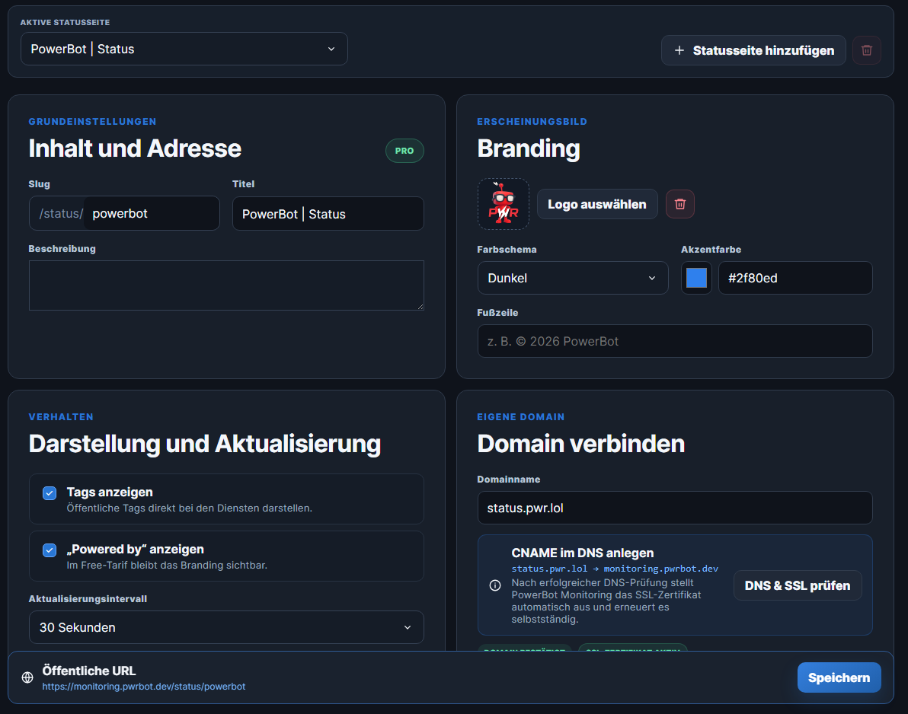Click the Titel input field
908x714 pixels.
[x=328, y=214]
